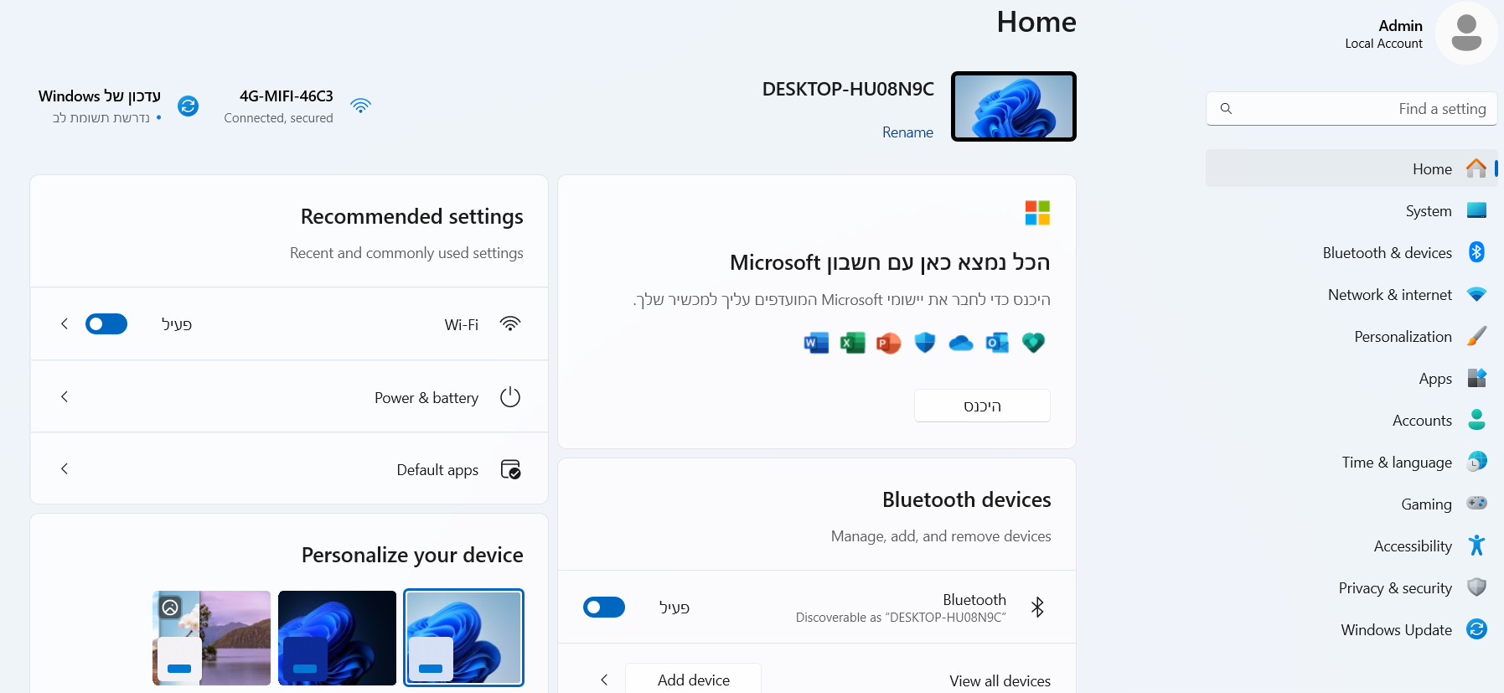Screen dimensions: 1504x693
Task: Expand the Wi-Fi settings chevron
Action: [x=65, y=324]
